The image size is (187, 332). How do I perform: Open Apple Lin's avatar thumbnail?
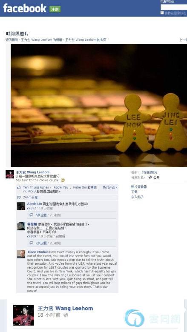[21, 206]
